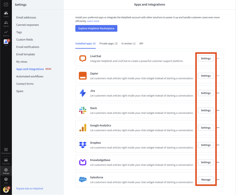Open Automated workflows settings

point(30,76)
